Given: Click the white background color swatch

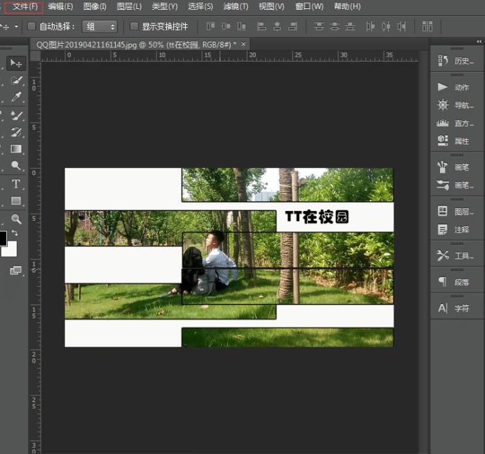Looking at the screenshot, I should 10,250.
